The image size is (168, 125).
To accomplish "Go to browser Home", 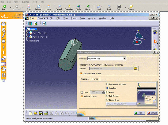I will [x=48, y=8].
